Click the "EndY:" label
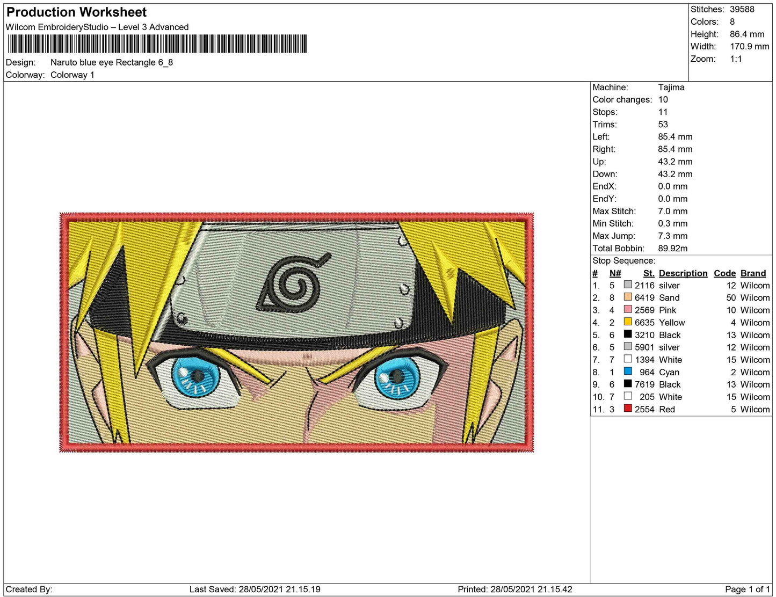The image size is (776, 597). click(605, 198)
